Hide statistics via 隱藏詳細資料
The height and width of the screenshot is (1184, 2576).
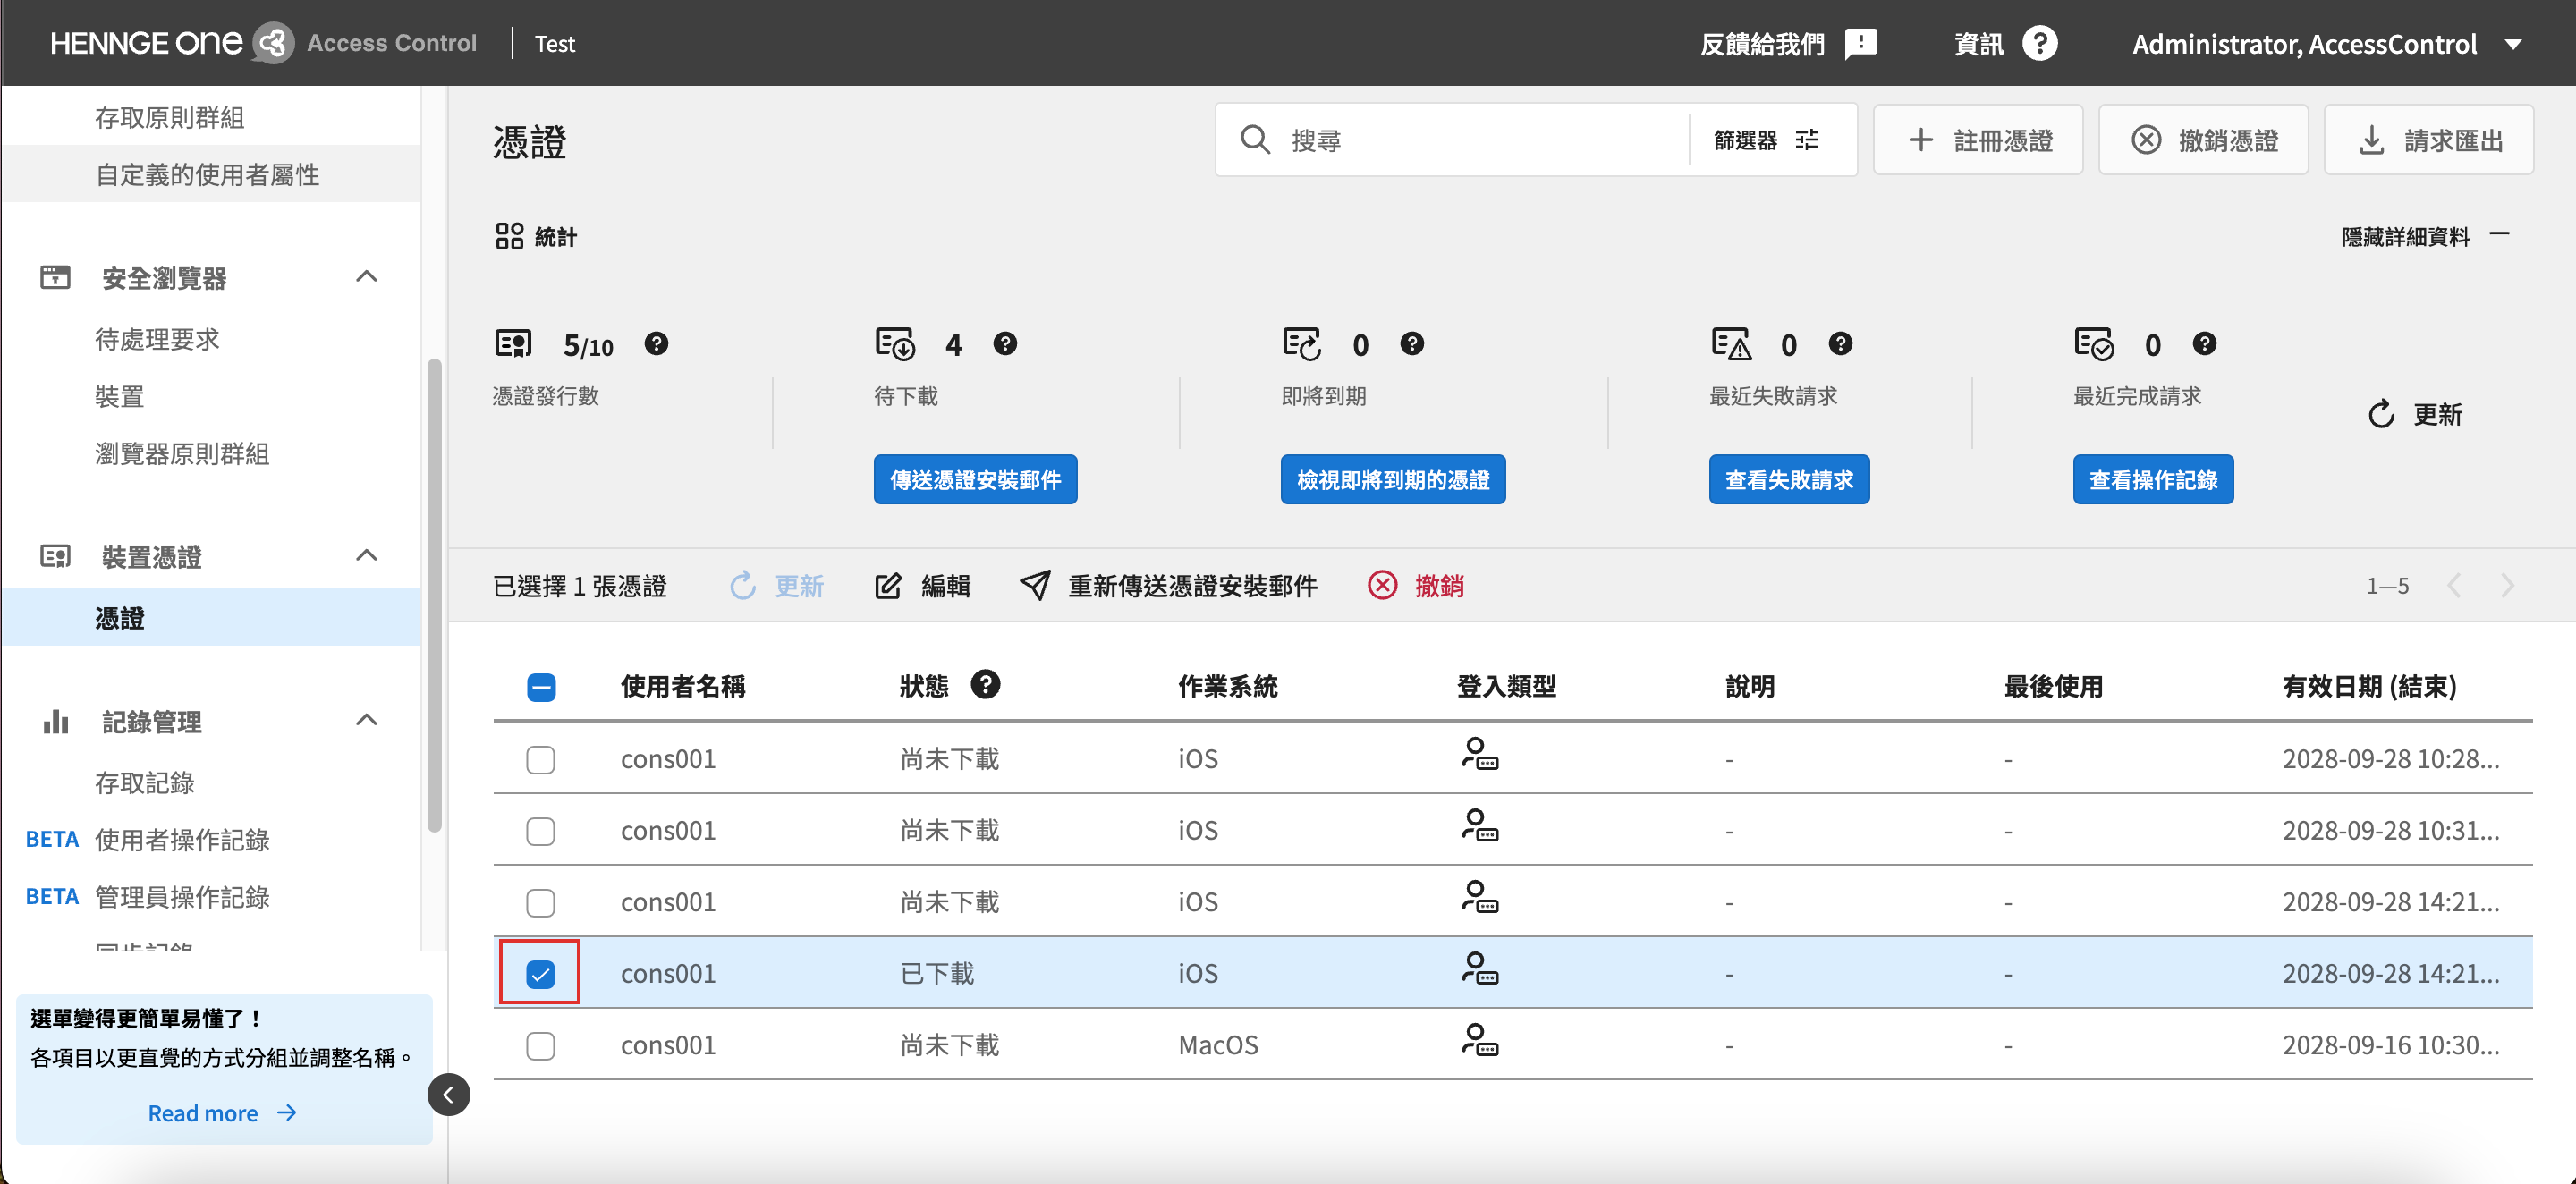(2427, 236)
